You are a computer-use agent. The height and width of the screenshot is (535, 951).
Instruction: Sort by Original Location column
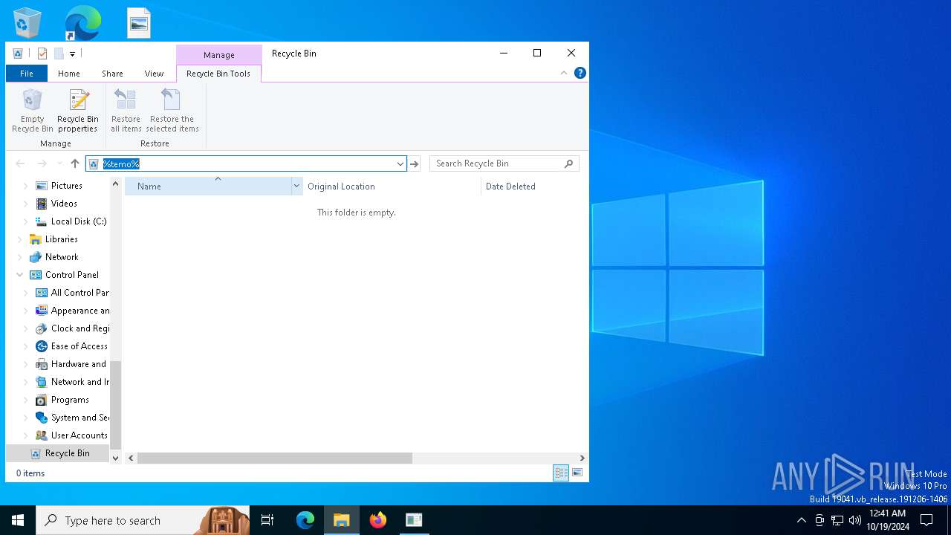click(x=392, y=187)
